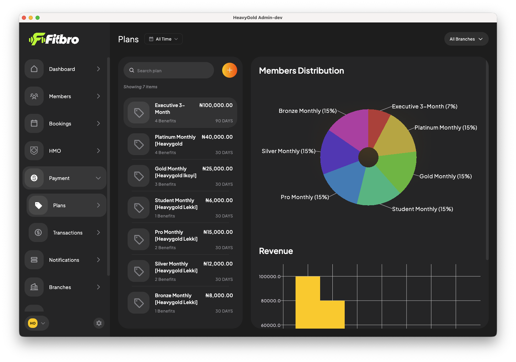Click the Plans tag icon in sidebar

pyautogui.click(x=38, y=205)
